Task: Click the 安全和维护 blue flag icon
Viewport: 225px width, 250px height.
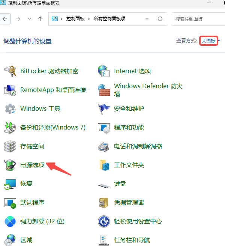Action: pos(103,109)
